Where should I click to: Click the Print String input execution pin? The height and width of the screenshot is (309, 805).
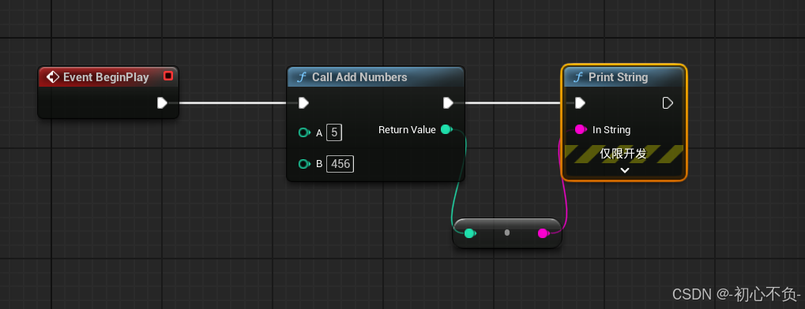click(x=580, y=103)
